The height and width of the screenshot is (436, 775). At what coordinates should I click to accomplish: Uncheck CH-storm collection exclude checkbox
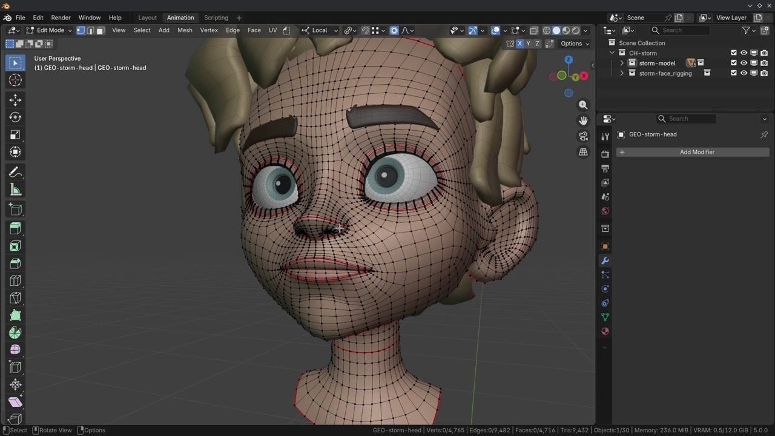(734, 53)
